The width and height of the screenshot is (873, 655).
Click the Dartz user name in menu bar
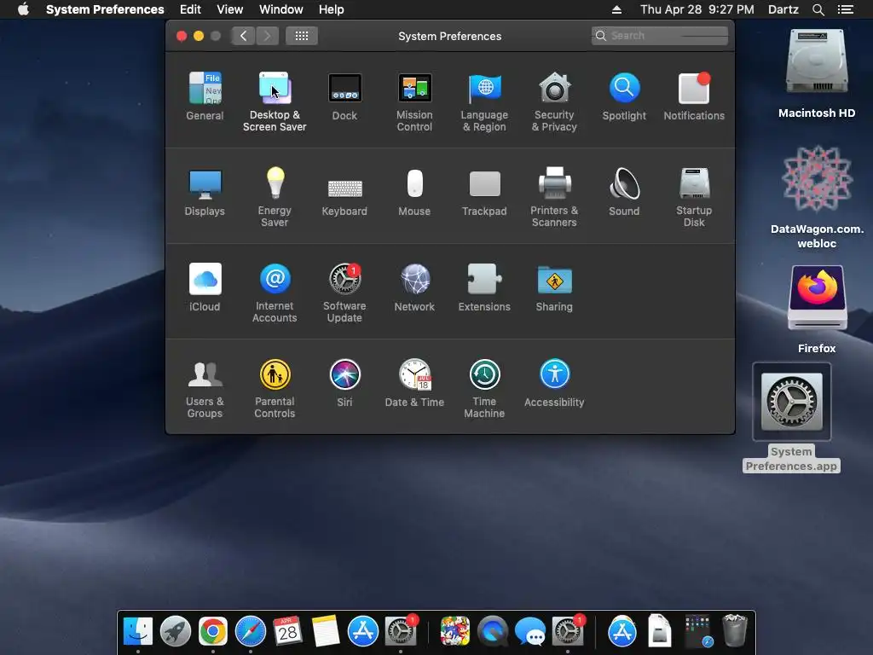tap(783, 9)
